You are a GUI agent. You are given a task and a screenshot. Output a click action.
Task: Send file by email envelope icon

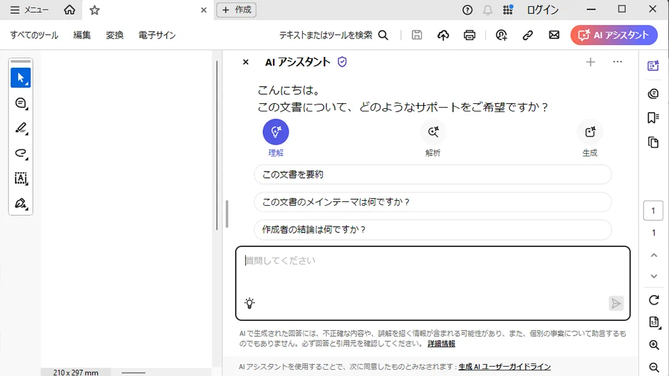point(554,35)
